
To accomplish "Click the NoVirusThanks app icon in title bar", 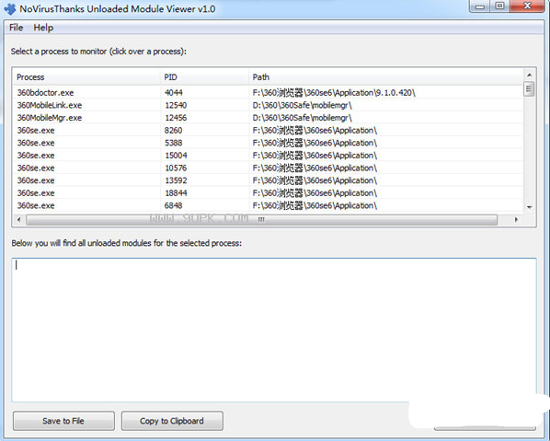I will coord(10,9).
